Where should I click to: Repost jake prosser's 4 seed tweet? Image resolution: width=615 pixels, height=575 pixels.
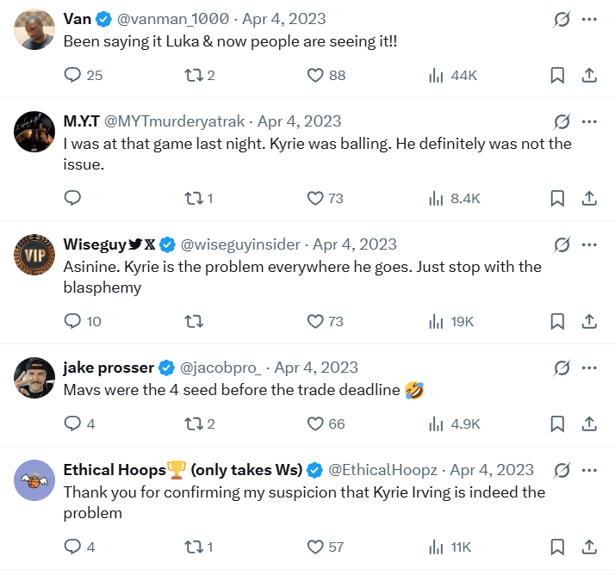[x=194, y=424]
